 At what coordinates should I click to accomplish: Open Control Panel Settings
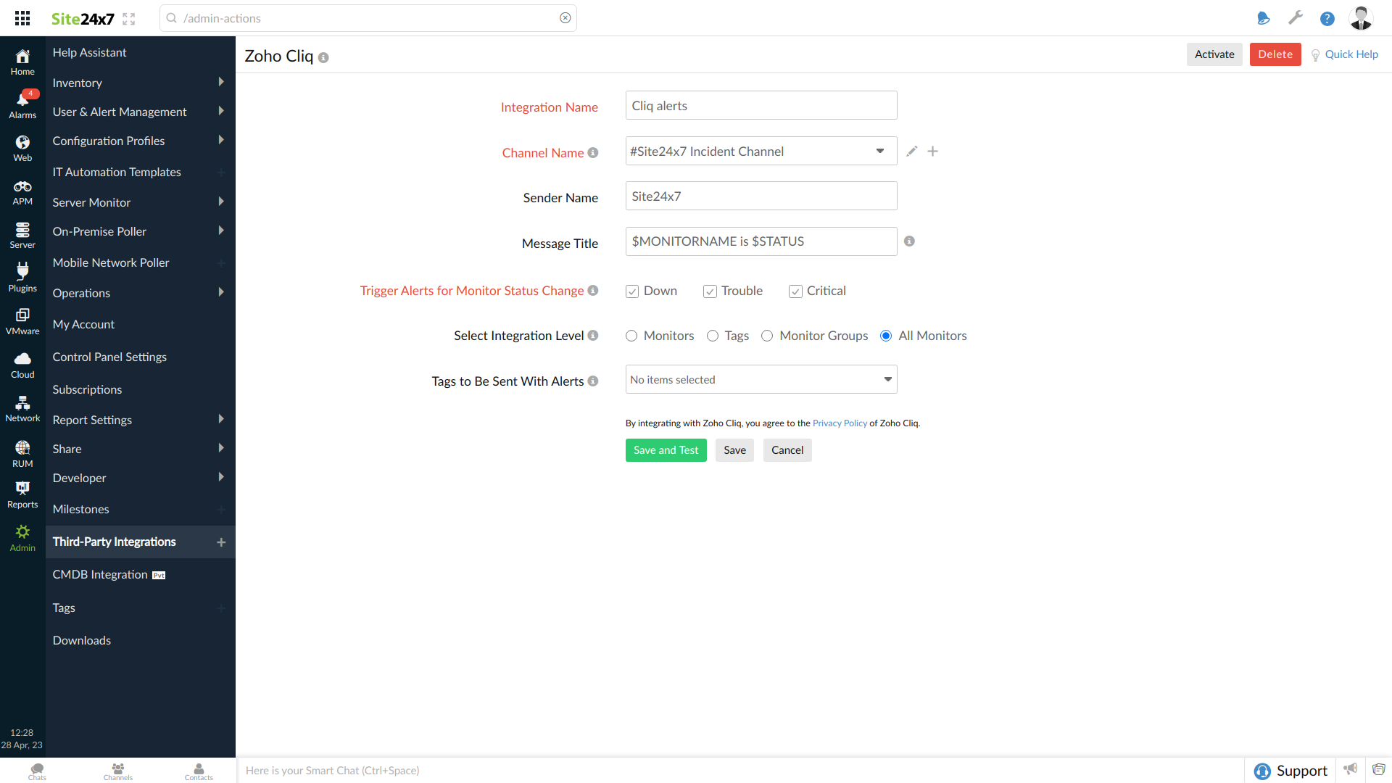coord(109,357)
